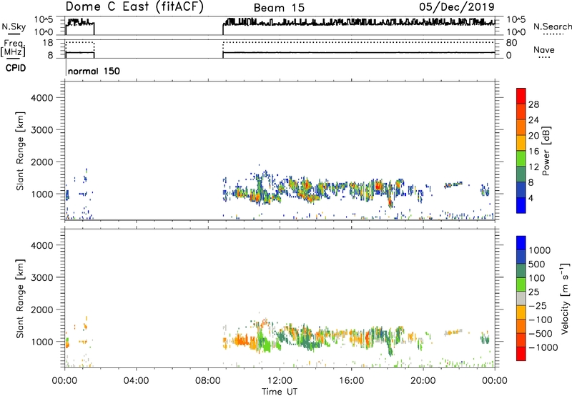Image resolution: width=572 pixels, height=396 pixels.
Task: Click the blue top of Velocity colorbar
Action: 521,243
